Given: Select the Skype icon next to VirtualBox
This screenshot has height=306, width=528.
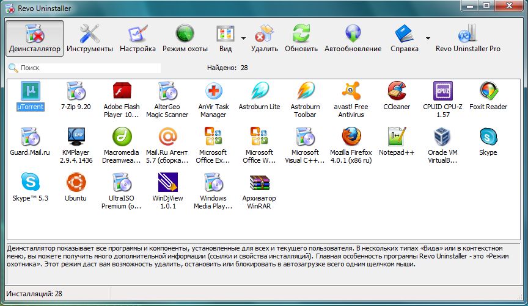Looking at the screenshot, I should pyautogui.click(x=488, y=137).
